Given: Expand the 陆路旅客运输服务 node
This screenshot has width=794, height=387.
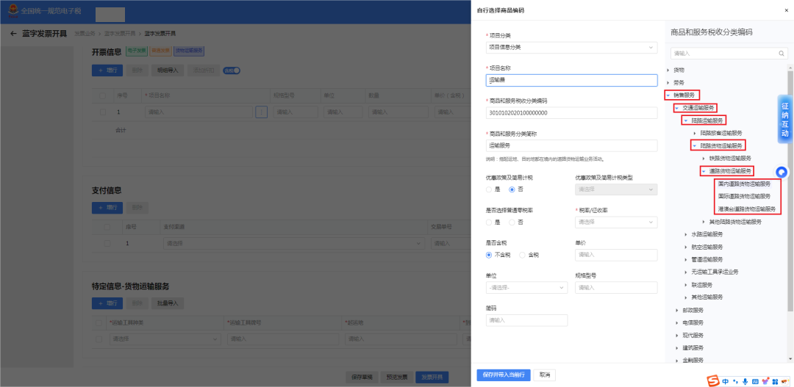Looking at the screenshot, I should 694,133.
